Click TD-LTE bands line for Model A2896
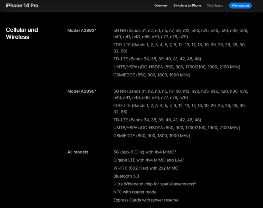Screen dimensions: 263x208 point(157,120)
